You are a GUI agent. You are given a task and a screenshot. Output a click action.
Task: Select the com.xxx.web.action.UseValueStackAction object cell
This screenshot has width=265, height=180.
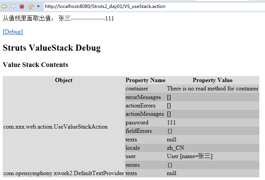[x=64, y=127]
